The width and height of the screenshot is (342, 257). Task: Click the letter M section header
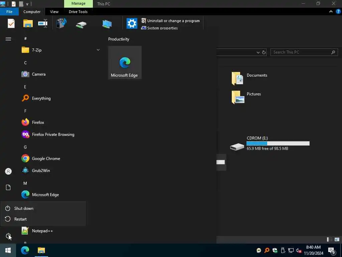pyautogui.click(x=25, y=183)
